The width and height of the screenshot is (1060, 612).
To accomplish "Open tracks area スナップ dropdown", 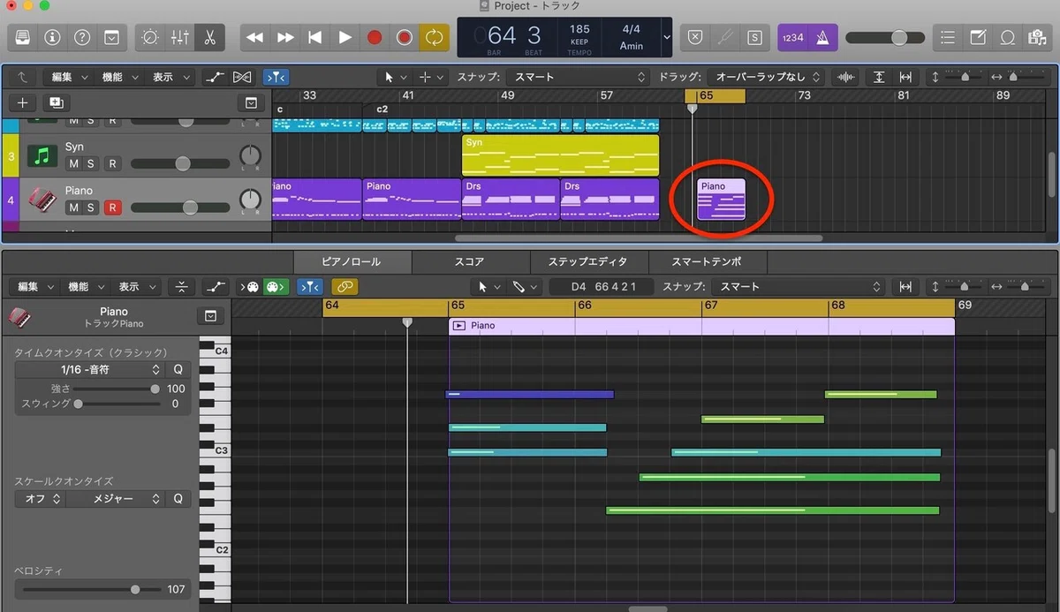I will [x=579, y=77].
